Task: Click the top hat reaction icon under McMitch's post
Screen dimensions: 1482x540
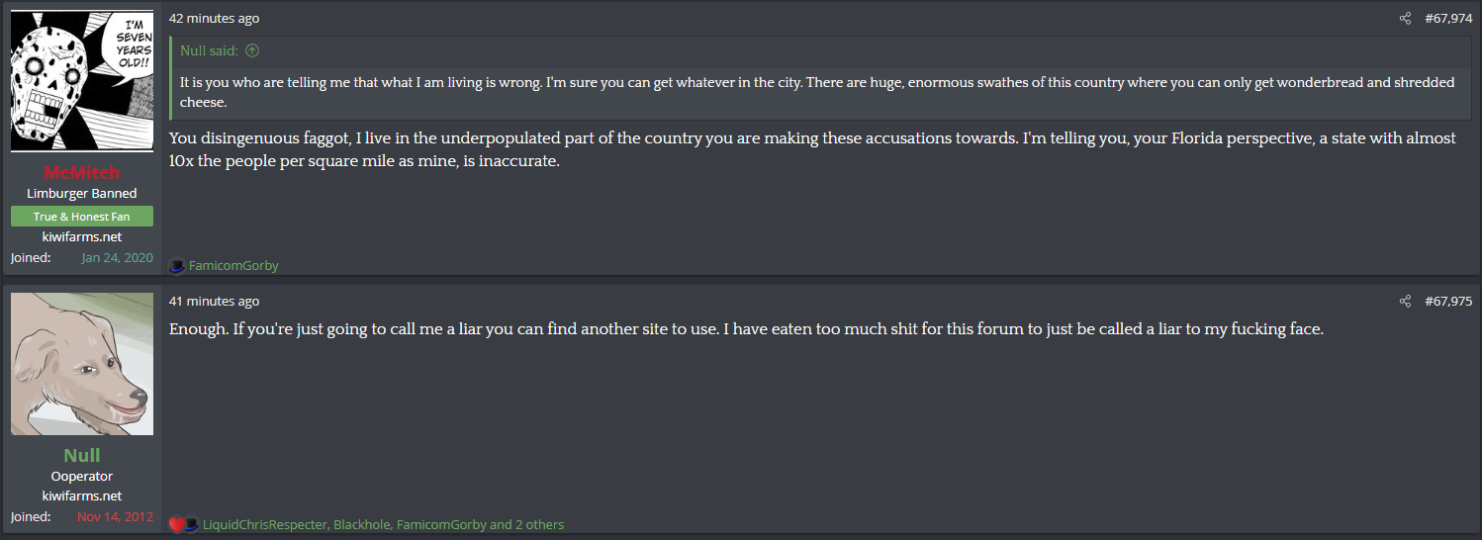Action: click(x=177, y=265)
